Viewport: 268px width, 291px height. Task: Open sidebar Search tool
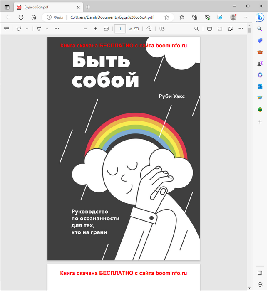(x=260, y=29)
